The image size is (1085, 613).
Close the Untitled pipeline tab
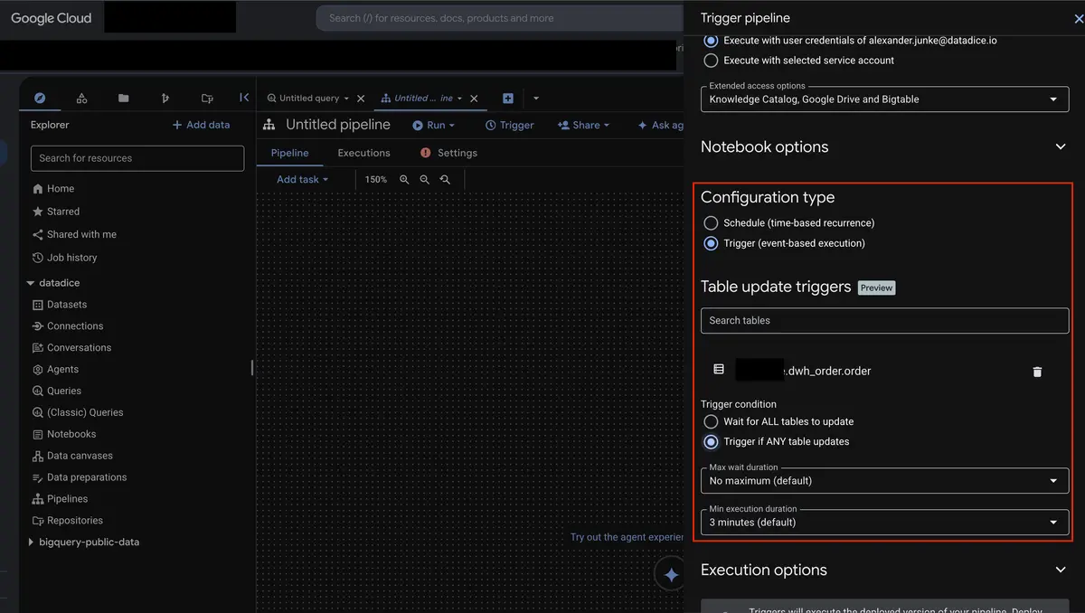click(x=474, y=99)
